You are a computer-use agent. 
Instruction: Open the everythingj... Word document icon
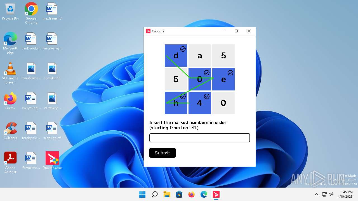point(31,101)
